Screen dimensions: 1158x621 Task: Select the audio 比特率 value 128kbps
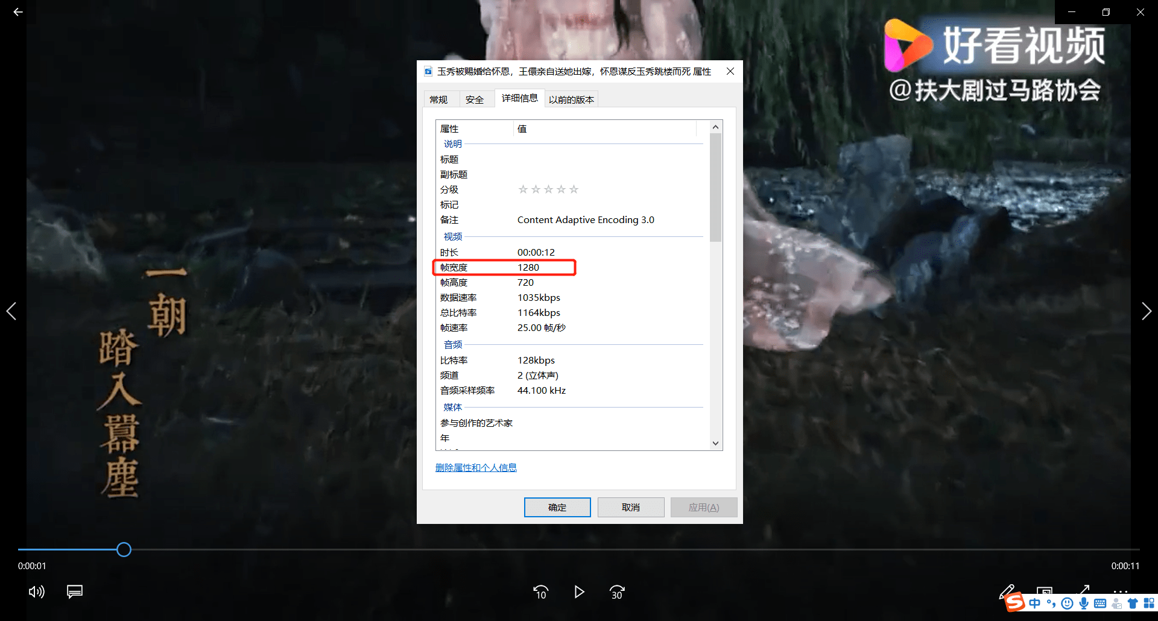(536, 360)
